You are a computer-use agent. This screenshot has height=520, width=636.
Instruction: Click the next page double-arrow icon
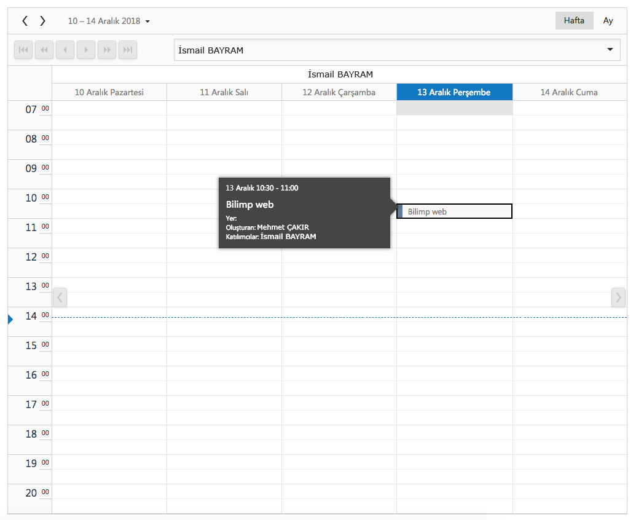tap(107, 50)
